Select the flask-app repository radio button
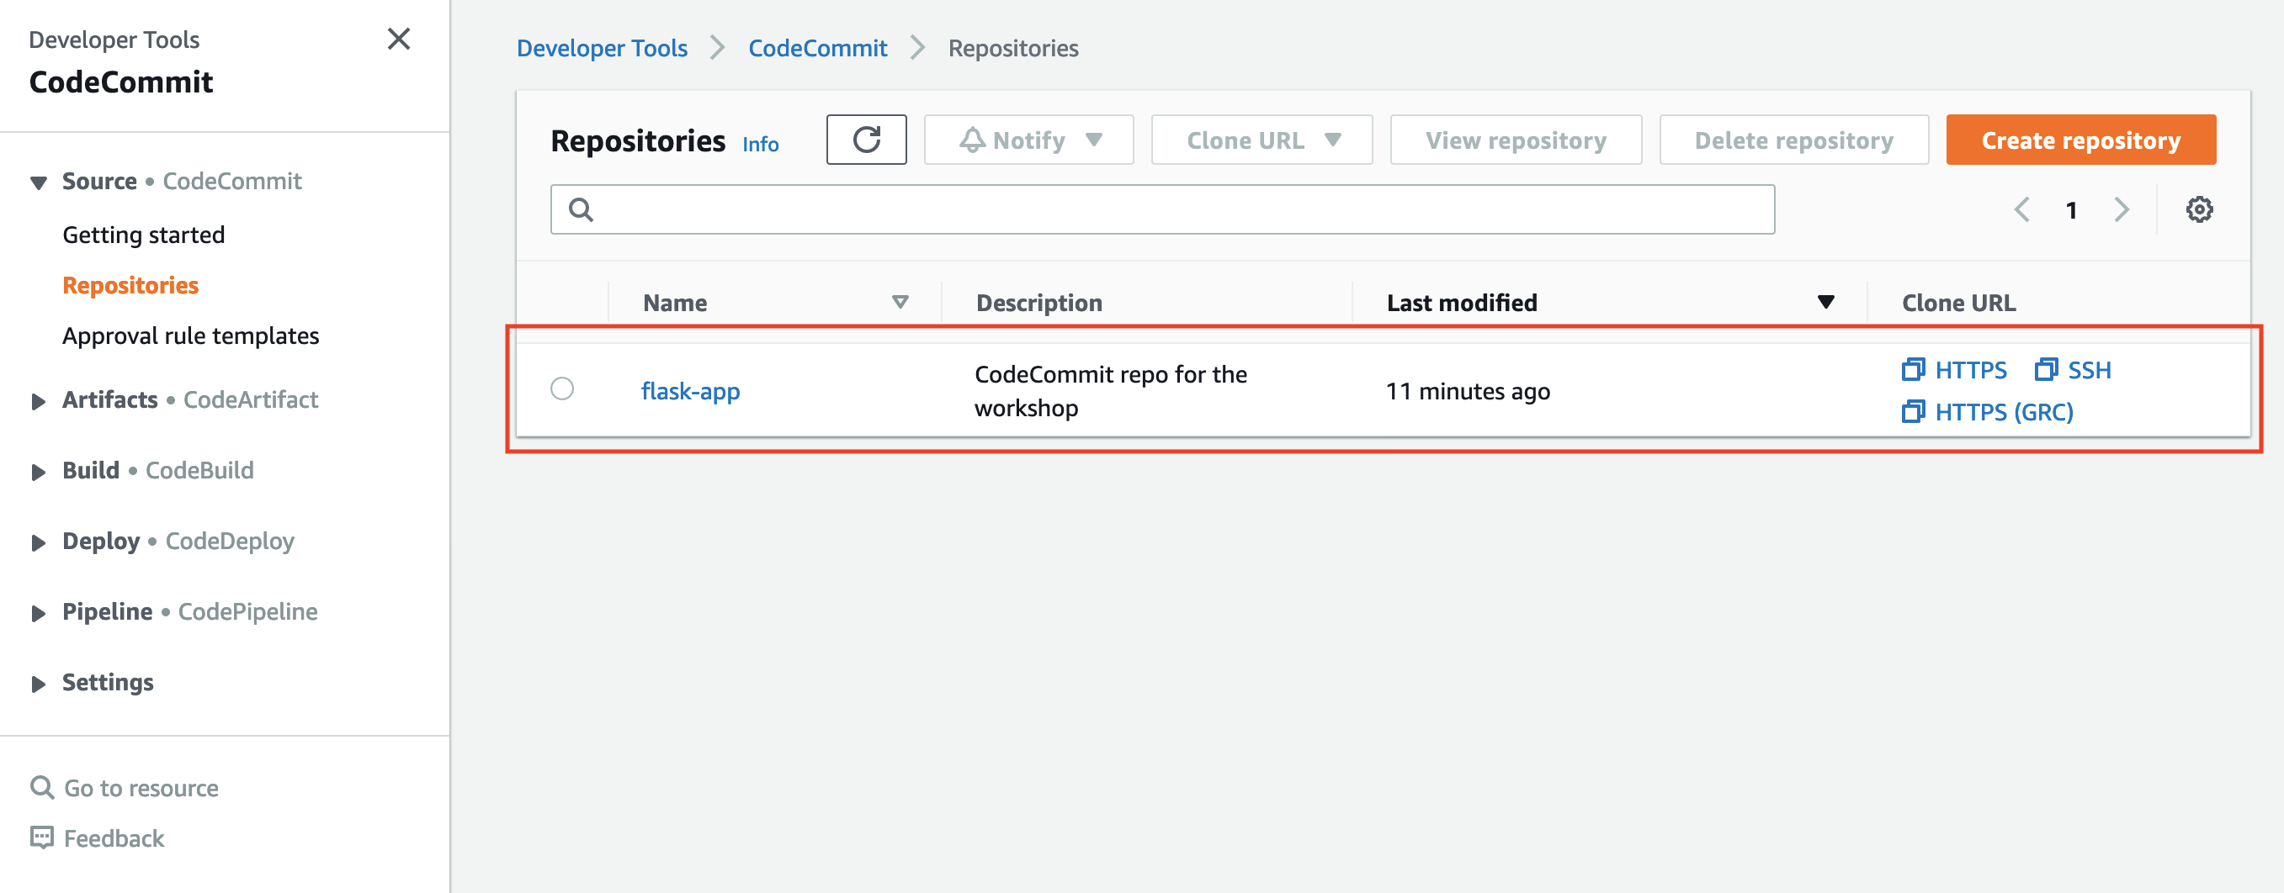The image size is (2284, 893). (x=562, y=389)
